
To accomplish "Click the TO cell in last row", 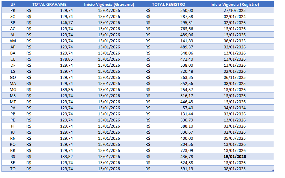I will point(13,169).
